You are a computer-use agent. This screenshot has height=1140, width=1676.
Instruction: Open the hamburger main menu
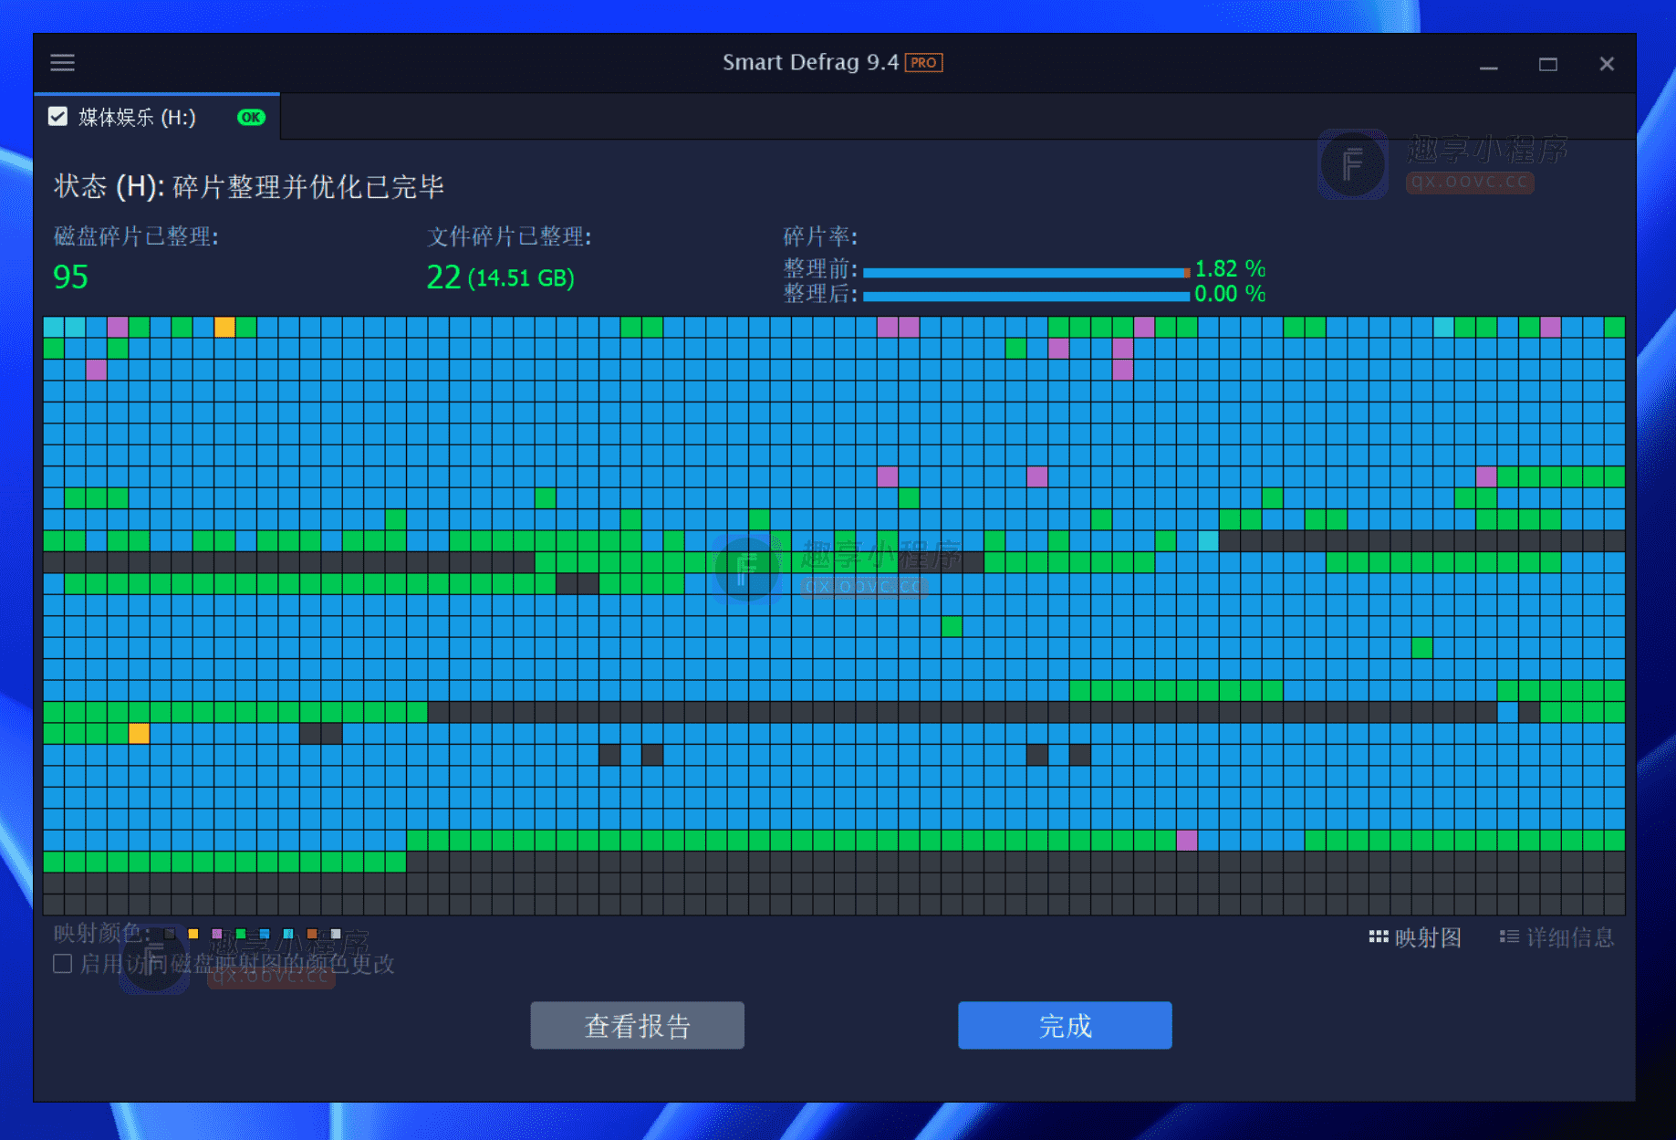tap(62, 63)
